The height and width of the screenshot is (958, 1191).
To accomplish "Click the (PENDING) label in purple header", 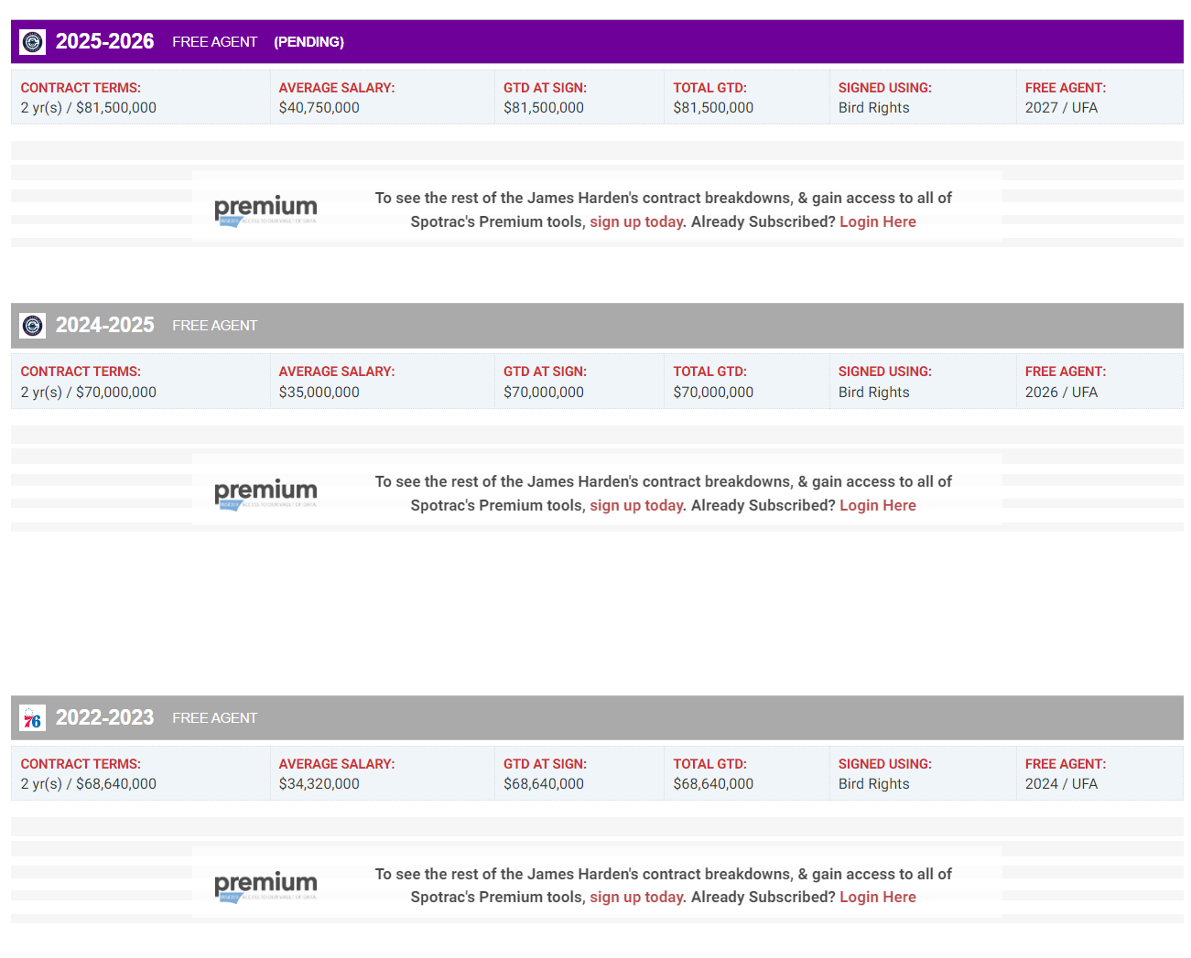I will click(309, 42).
